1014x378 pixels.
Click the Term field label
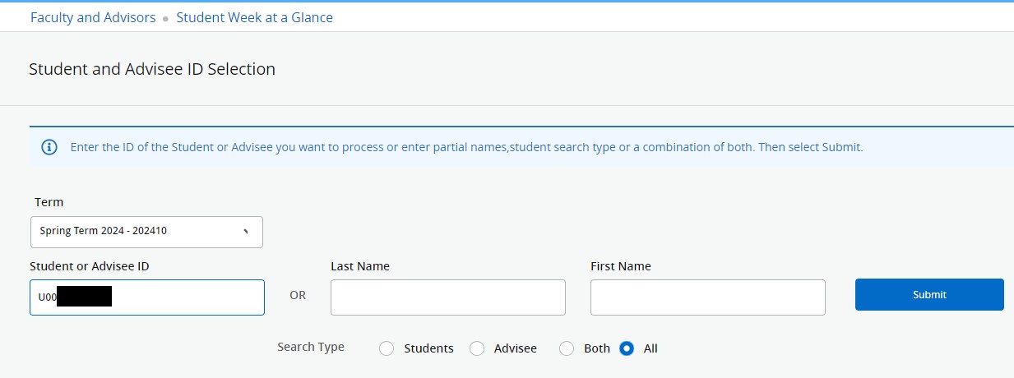[49, 202]
